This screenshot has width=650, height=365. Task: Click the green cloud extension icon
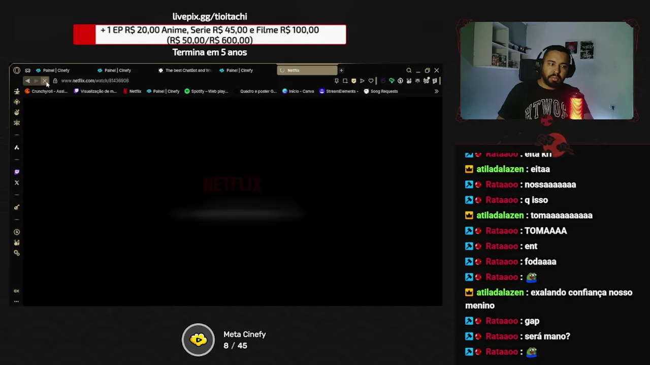click(x=392, y=81)
